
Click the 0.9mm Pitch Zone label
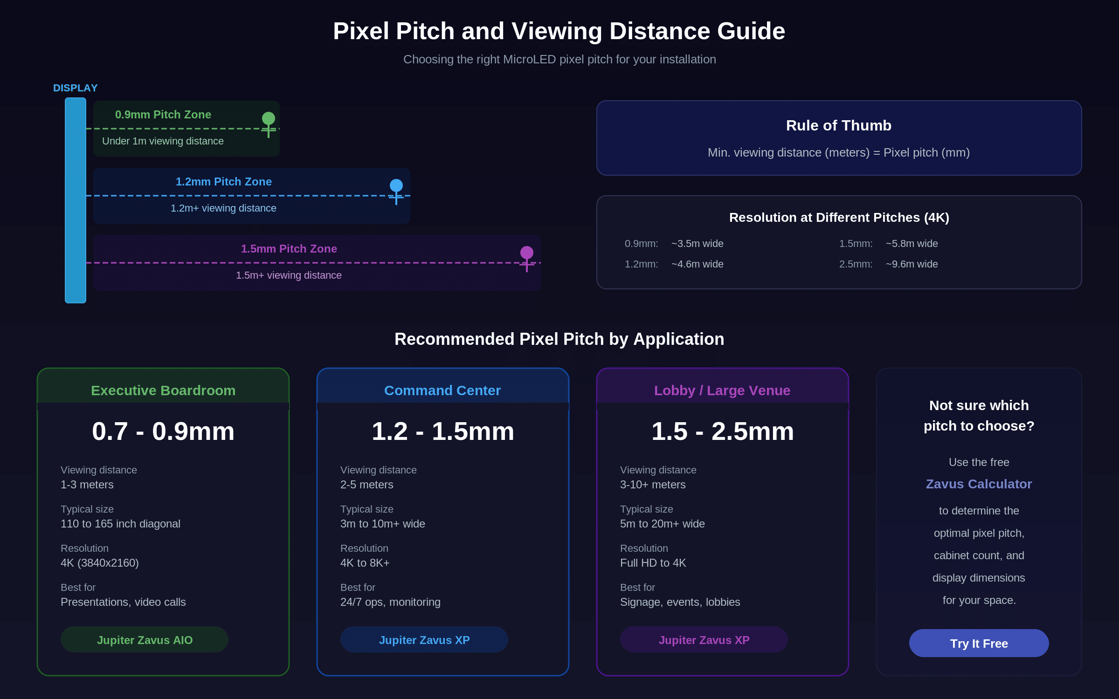coord(163,115)
